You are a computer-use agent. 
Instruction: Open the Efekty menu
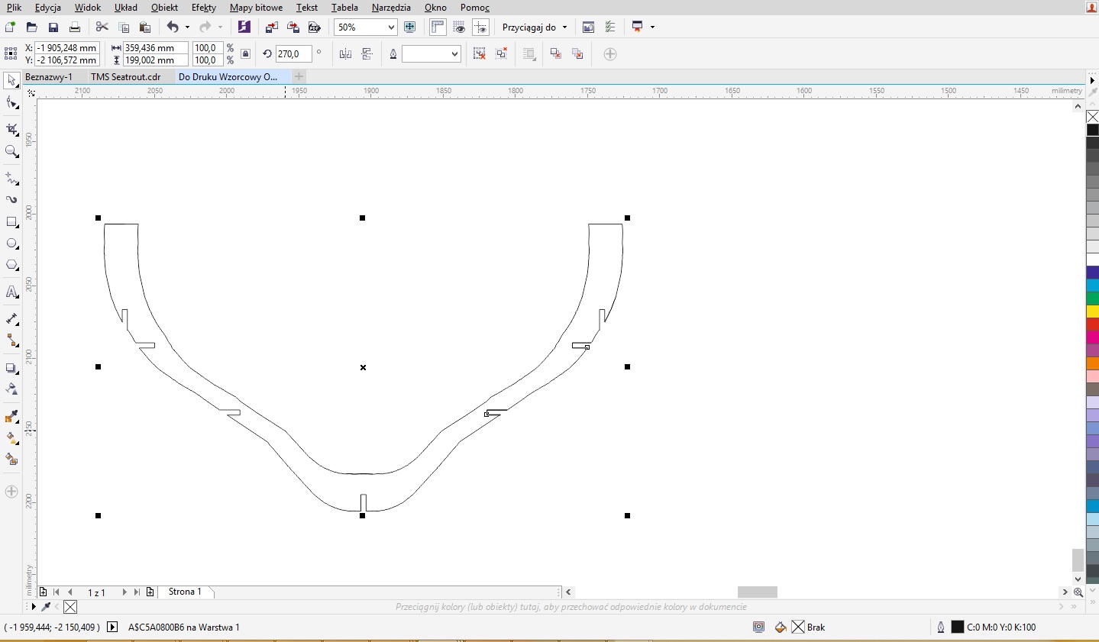[x=203, y=8]
